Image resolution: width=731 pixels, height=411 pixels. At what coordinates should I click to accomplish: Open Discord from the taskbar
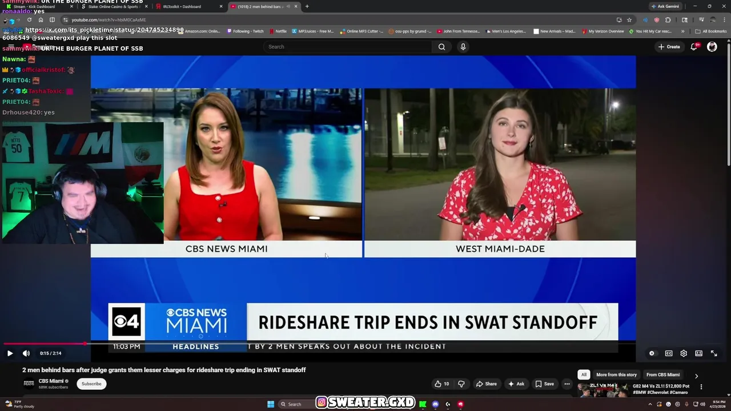coord(435,404)
